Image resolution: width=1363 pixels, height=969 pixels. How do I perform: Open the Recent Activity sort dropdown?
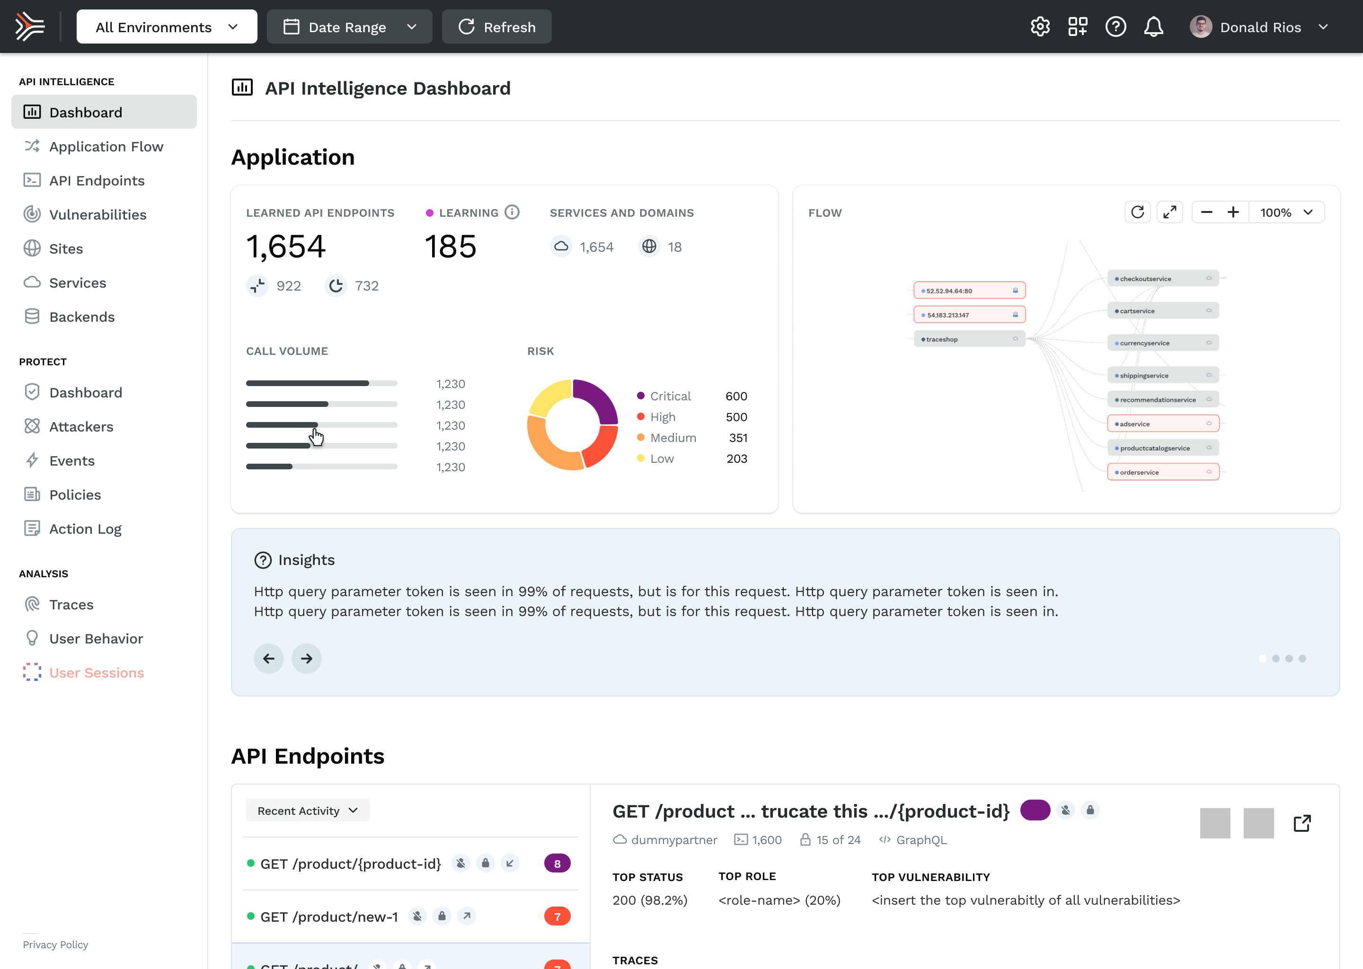(x=307, y=810)
